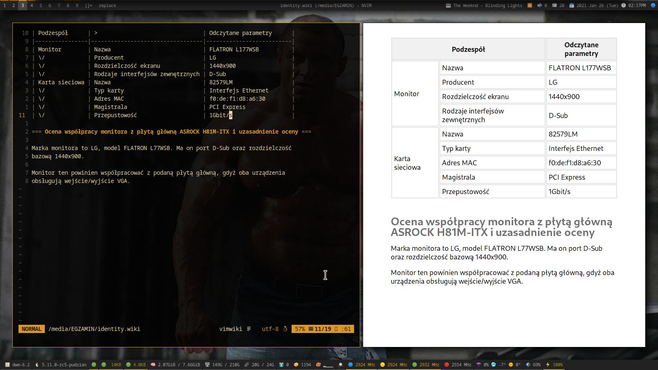Click the package box icon showing 1194
This screenshot has height=370, width=658.
click(296, 365)
